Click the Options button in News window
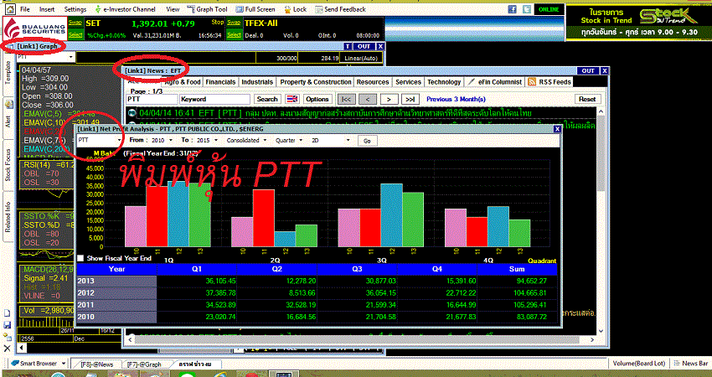 point(317,99)
